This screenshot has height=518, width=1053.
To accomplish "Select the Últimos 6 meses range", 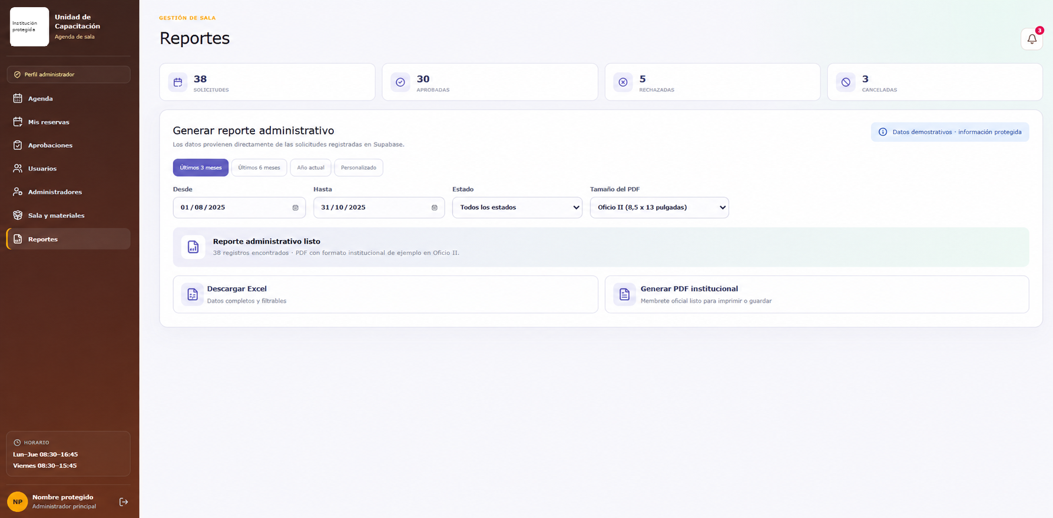I will 259,168.
